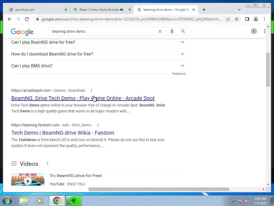Image resolution: width=274 pixels, height=206 pixels.
Task: Click the scroll-down arrow of page
Action: click(268, 185)
